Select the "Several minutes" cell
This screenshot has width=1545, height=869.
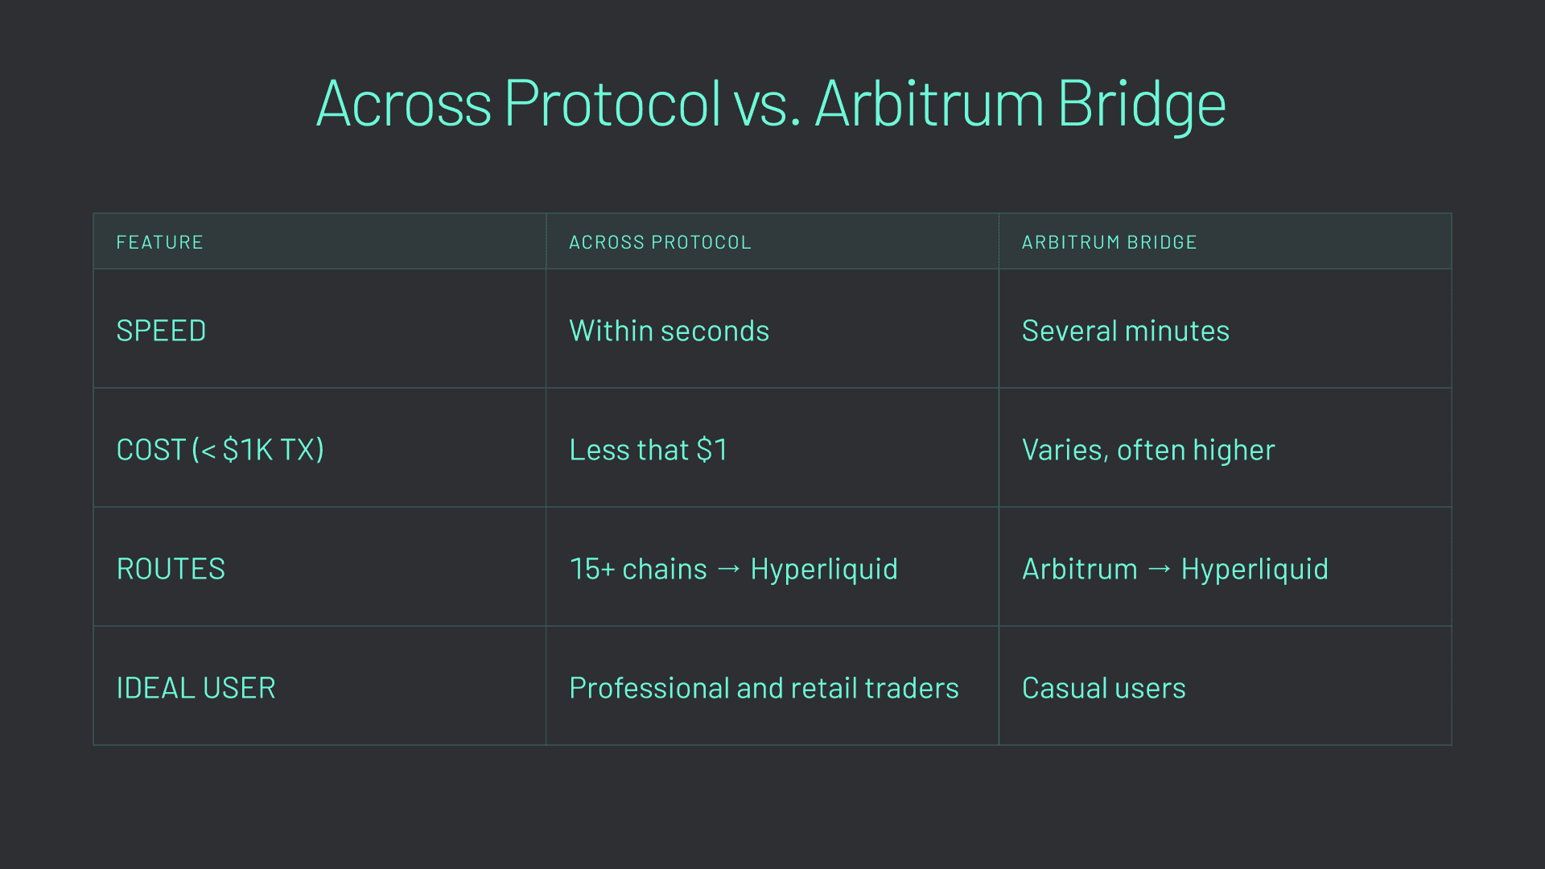click(x=1125, y=331)
